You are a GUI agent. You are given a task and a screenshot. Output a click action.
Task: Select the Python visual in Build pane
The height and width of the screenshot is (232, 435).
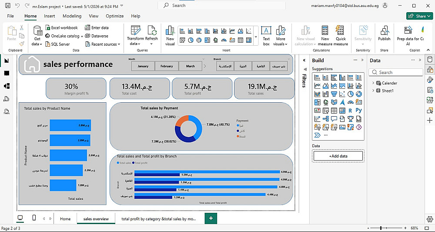point(359,111)
